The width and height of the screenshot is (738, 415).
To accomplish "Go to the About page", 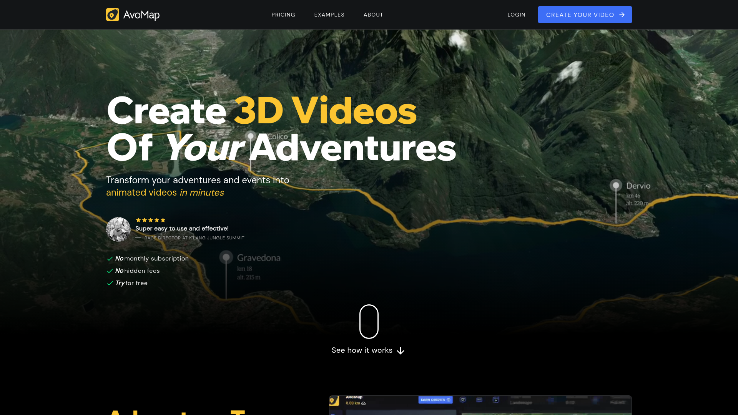I will pyautogui.click(x=373, y=15).
